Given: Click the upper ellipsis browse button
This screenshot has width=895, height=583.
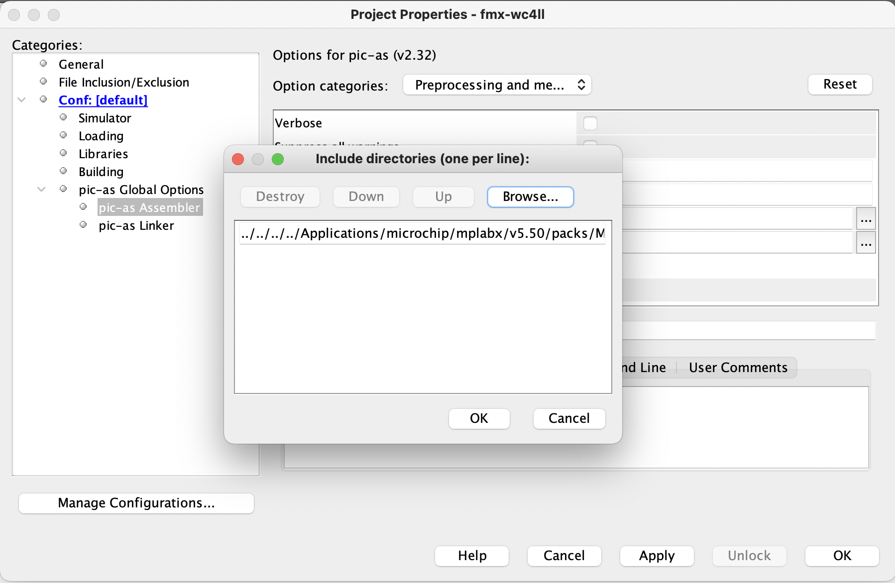Looking at the screenshot, I should 866,219.
